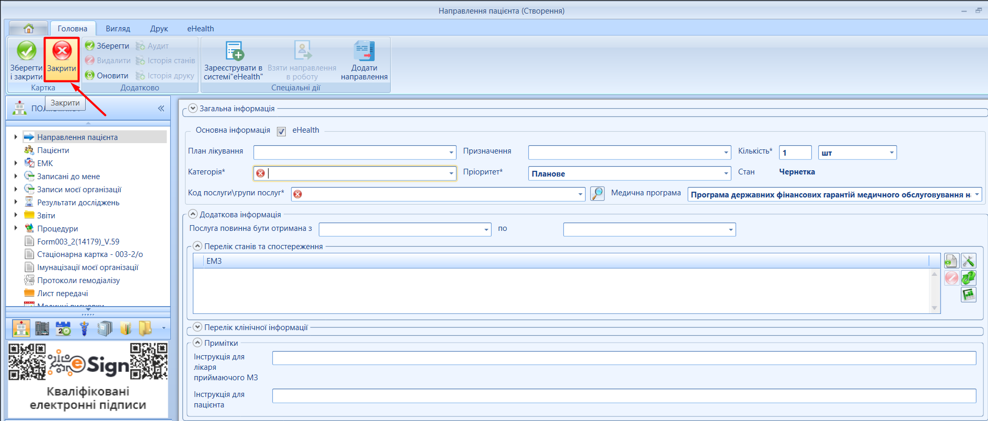Screen dimensions: 988x421
Task: Click the last yellow folder module icon
Action: (x=145, y=328)
